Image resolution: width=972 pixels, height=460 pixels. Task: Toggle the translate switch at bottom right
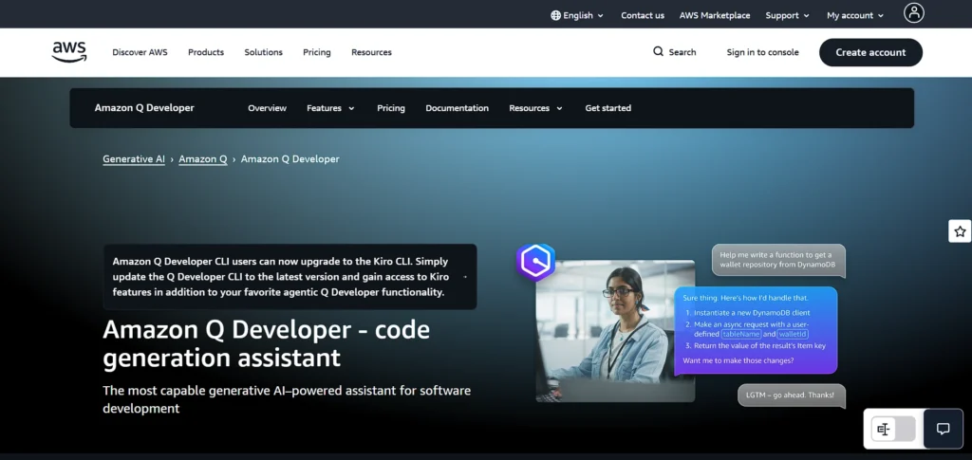click(893, 429)
